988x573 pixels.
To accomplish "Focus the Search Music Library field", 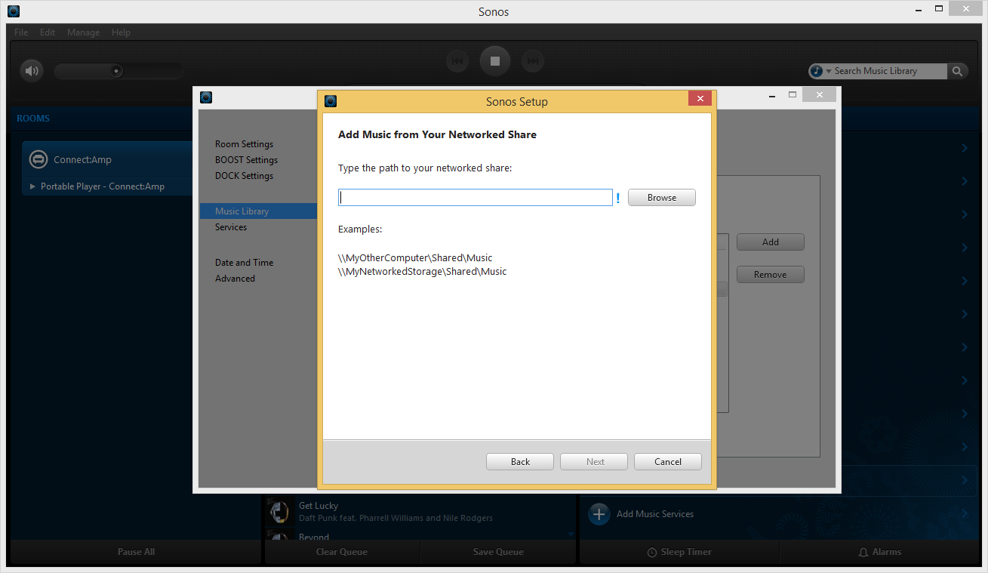I will pyautogui.click(x=889, y=71).
